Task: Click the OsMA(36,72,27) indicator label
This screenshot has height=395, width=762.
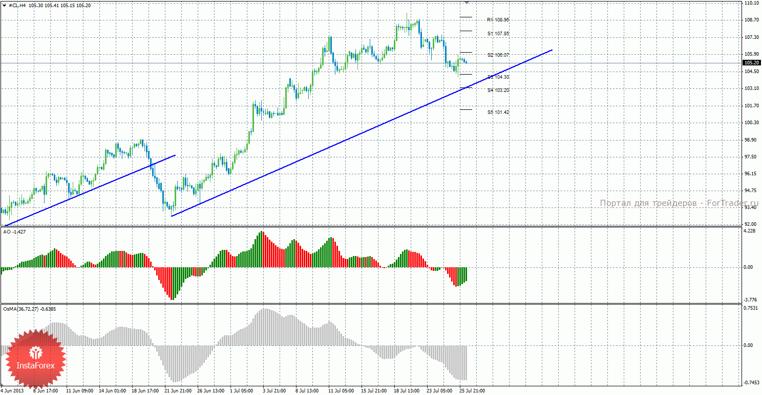Action: tap(29, 309)
